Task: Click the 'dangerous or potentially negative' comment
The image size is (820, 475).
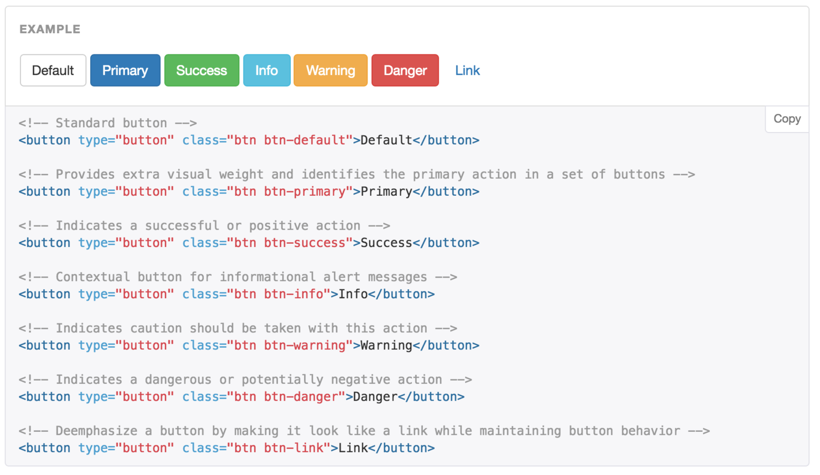Action: pyautogui.click(x=245, y=379)
